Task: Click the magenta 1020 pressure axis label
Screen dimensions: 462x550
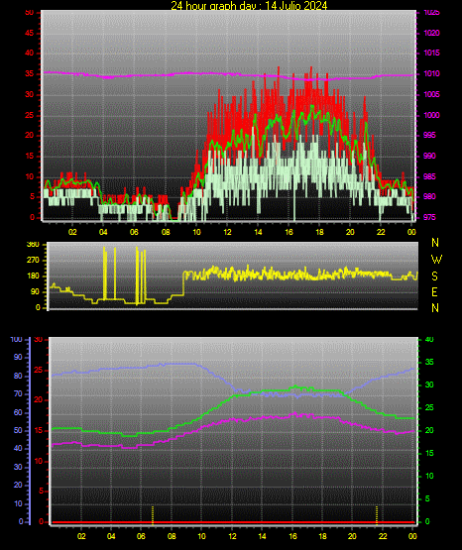Action: [x=431, y=33]
